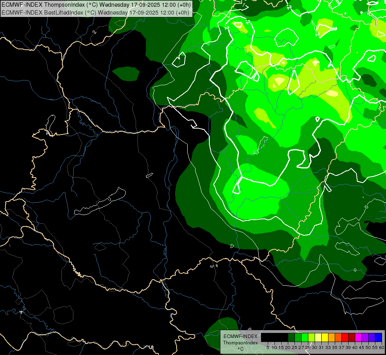Viewport: 386px width, 355px height.
Task: Select the magenta 40–45 legend swatch
Action: (358, 337)
